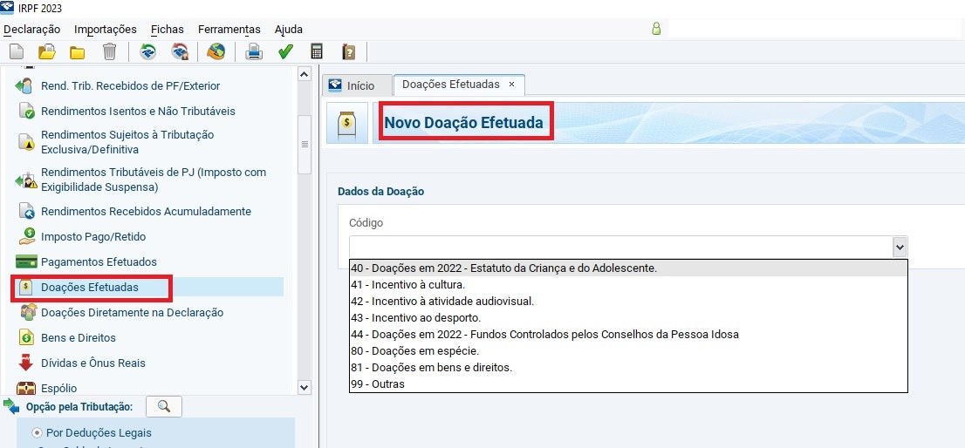The image size is (965, 448).
Task: Print the declaration using the printer icon
Action: point(254,52)
